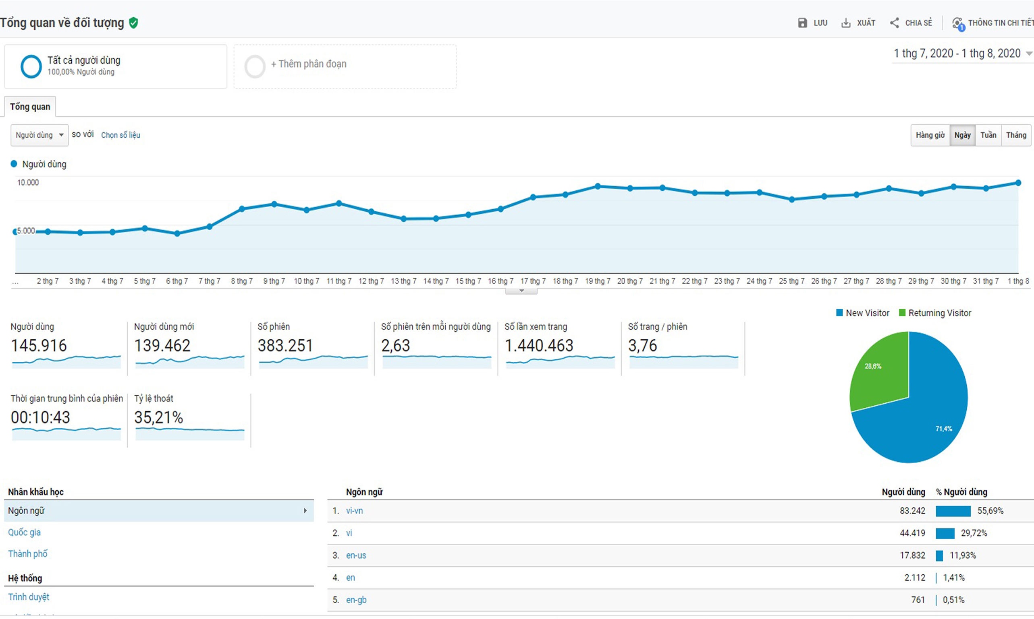Click the empty circle for Thêm phân đoạn

[255, 66]
